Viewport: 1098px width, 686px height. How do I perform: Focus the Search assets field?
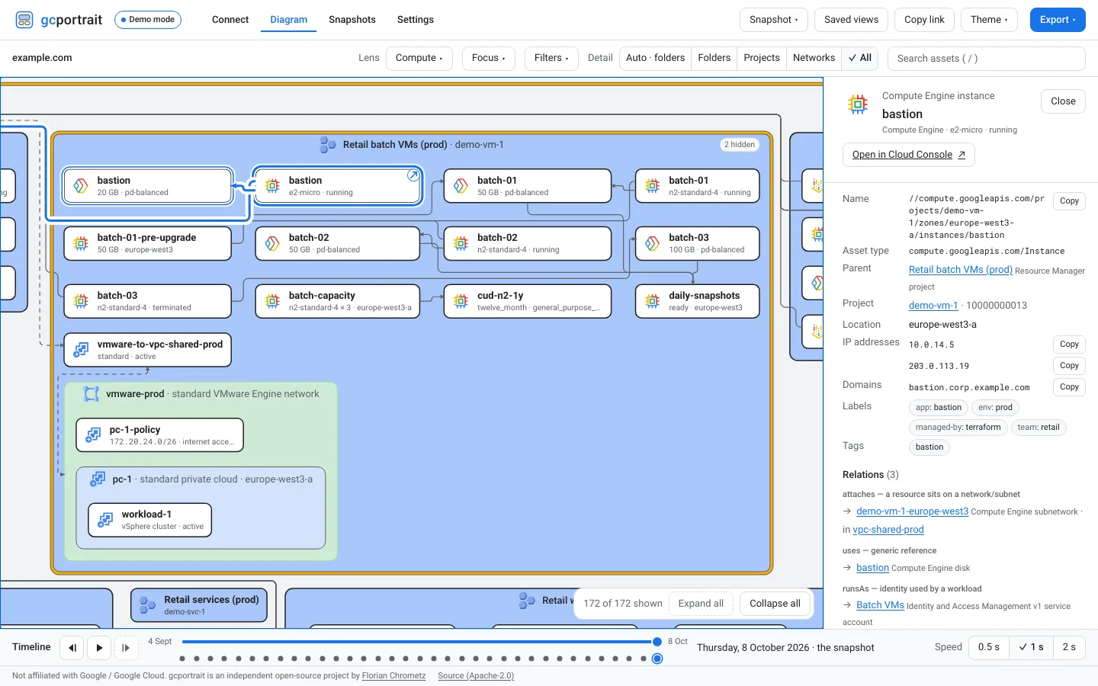[987, 59]
